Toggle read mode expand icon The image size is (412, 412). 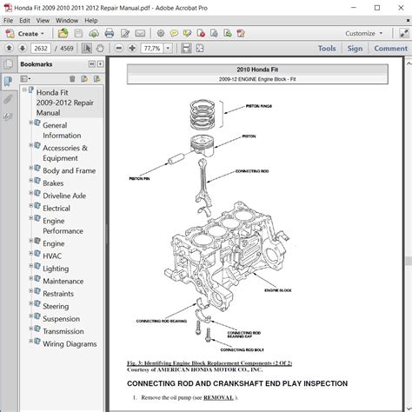coord(404,34)
